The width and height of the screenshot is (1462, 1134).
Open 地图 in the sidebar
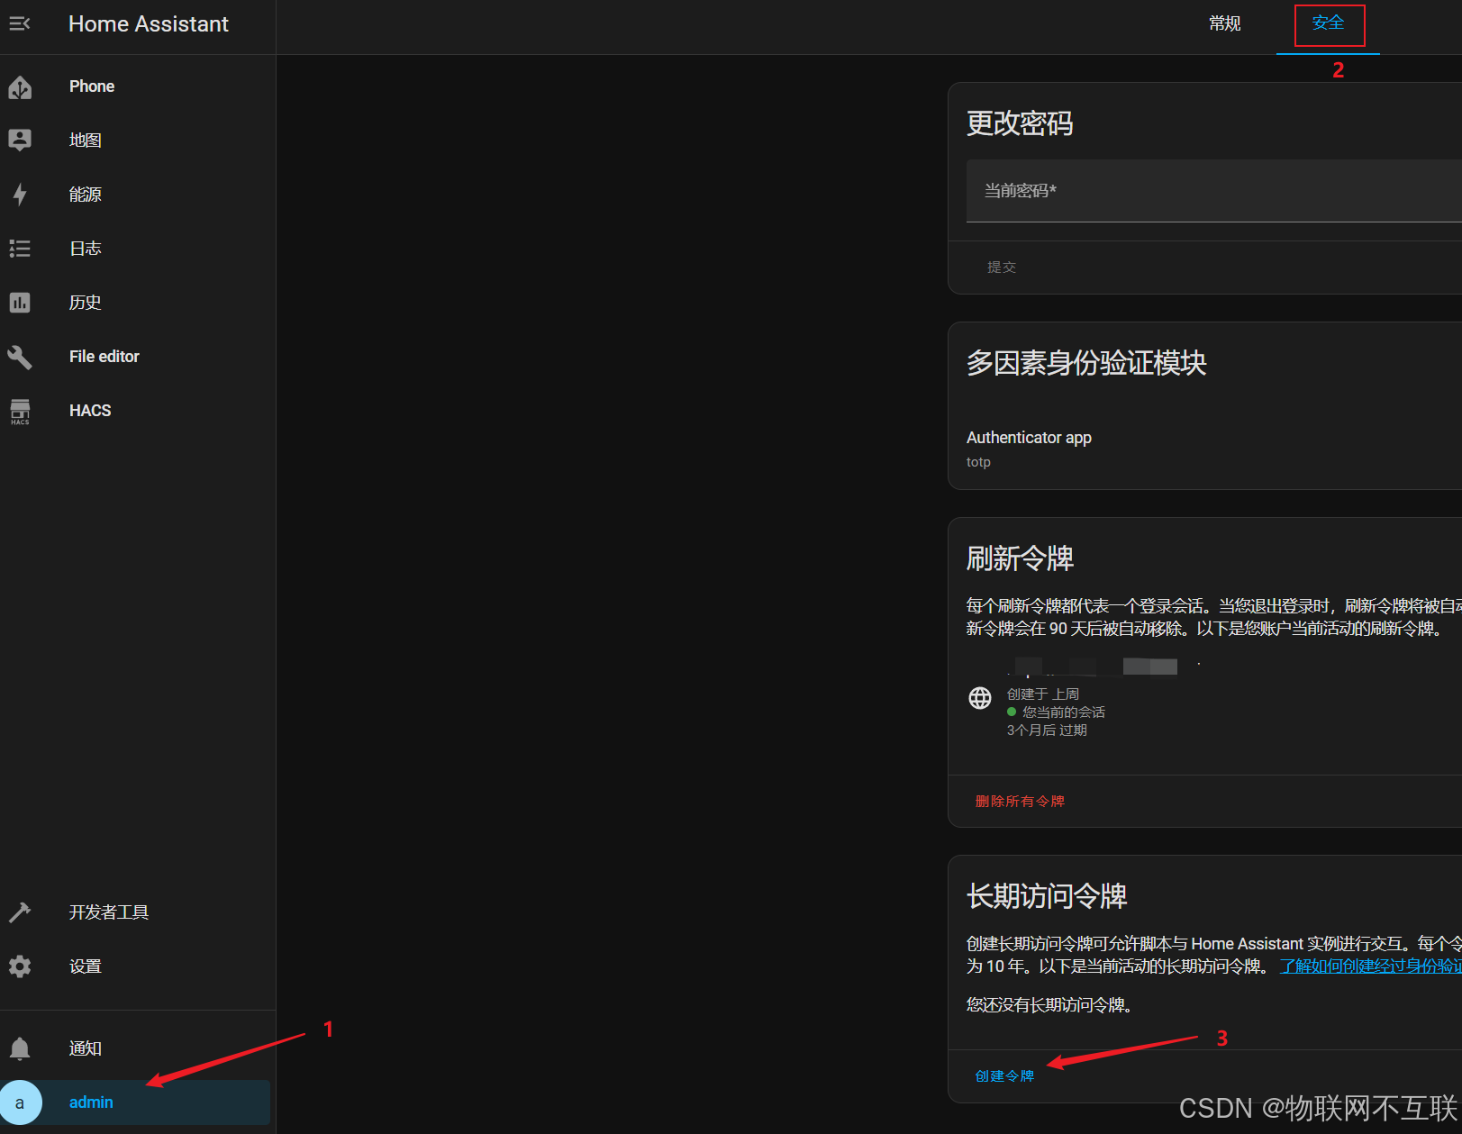pyautogui.click(x=86, y=141)
